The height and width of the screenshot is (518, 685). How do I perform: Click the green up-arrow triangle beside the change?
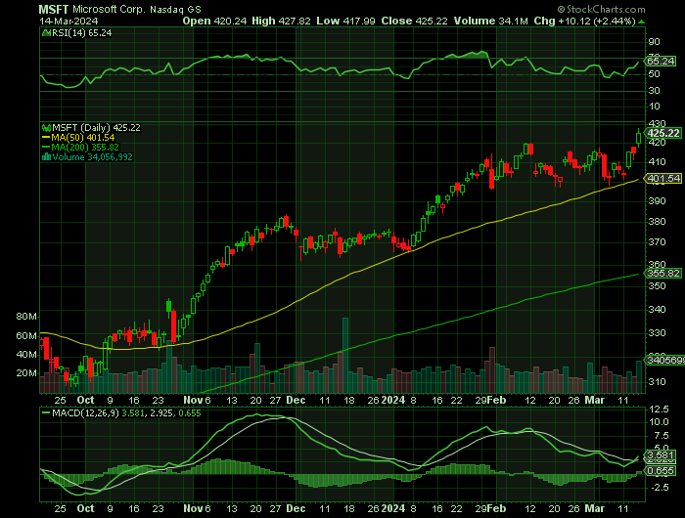pos(641,22)
